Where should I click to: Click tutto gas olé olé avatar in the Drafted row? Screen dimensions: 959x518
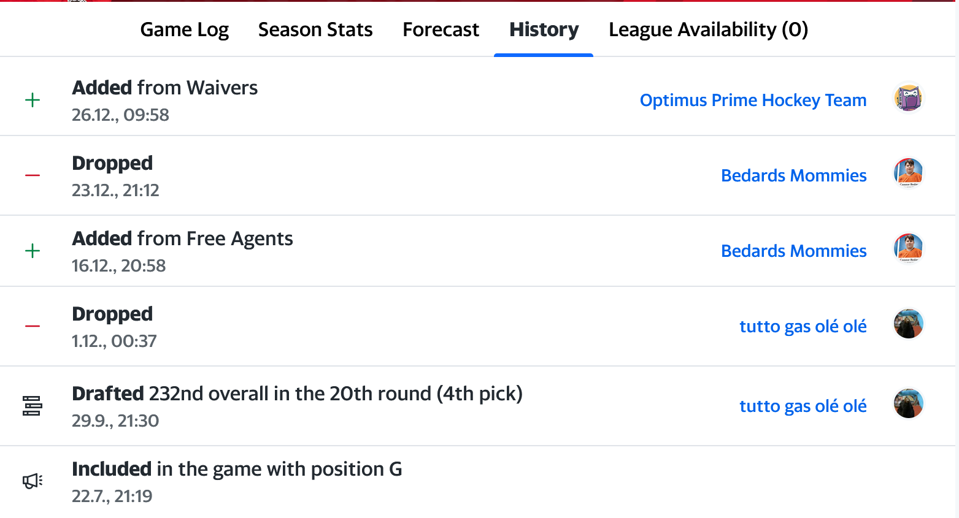[x=908, y=404]
